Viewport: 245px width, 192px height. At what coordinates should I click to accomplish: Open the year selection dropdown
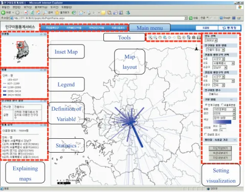(211, 40)
